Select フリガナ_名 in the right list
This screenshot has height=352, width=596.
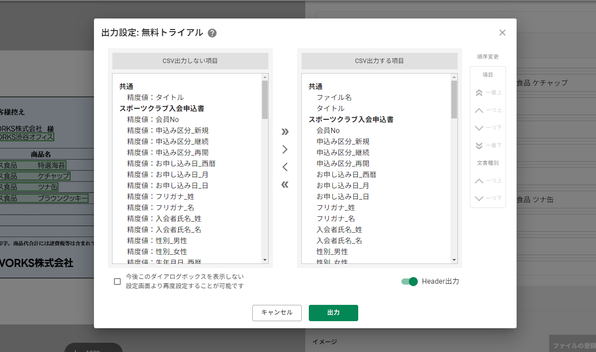tap(336, 219)
